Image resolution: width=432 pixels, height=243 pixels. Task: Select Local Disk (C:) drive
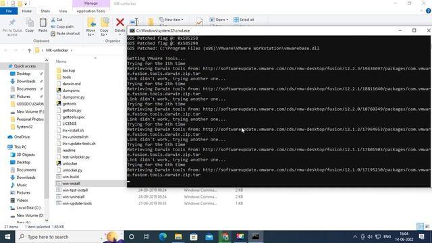tap(28, 208)
